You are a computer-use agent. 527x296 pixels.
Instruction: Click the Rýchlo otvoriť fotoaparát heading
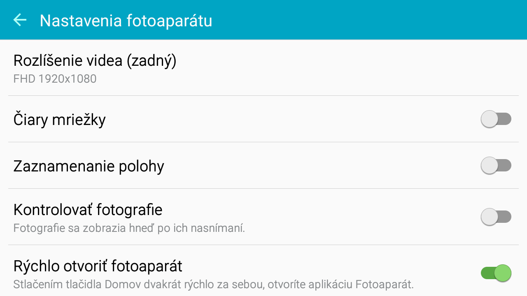(x=98, y=266)
